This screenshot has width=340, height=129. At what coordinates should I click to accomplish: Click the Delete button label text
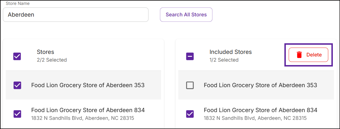pos(314,55)
